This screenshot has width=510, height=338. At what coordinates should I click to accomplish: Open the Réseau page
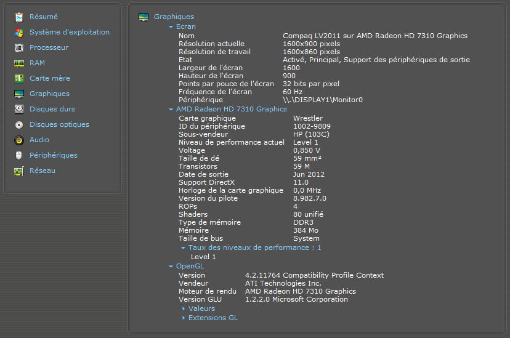42,171
